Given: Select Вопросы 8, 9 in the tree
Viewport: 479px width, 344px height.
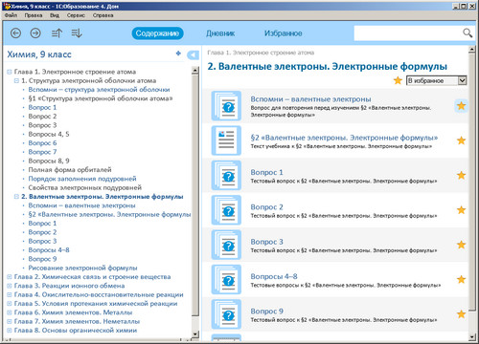Looking at the screenshot, I should coord(49,161).
